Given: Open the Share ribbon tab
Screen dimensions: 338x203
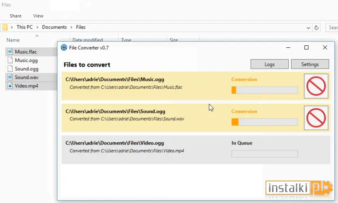Looking at the screenshot, I should click(x=15, y=16).
